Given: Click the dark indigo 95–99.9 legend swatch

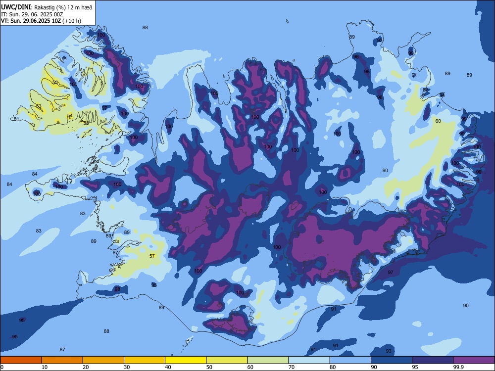Looking at the screenshot, I should (433, 360).
